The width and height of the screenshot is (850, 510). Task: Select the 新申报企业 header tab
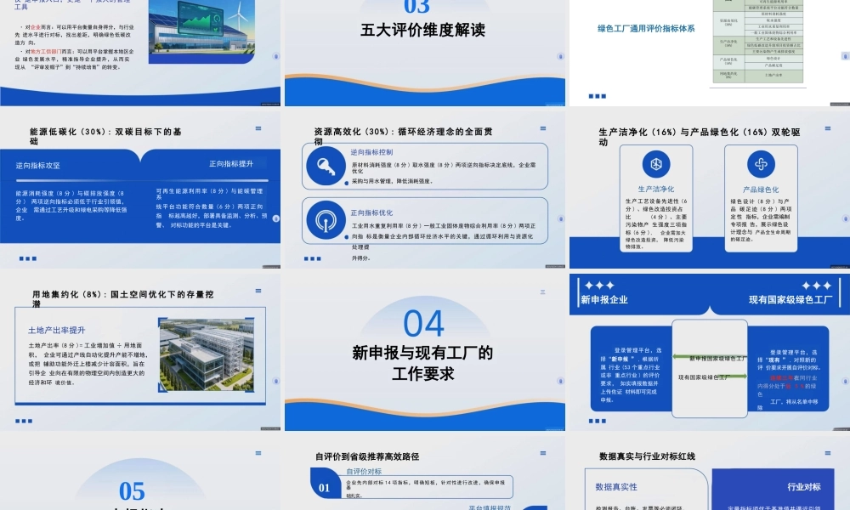(604, 299)
